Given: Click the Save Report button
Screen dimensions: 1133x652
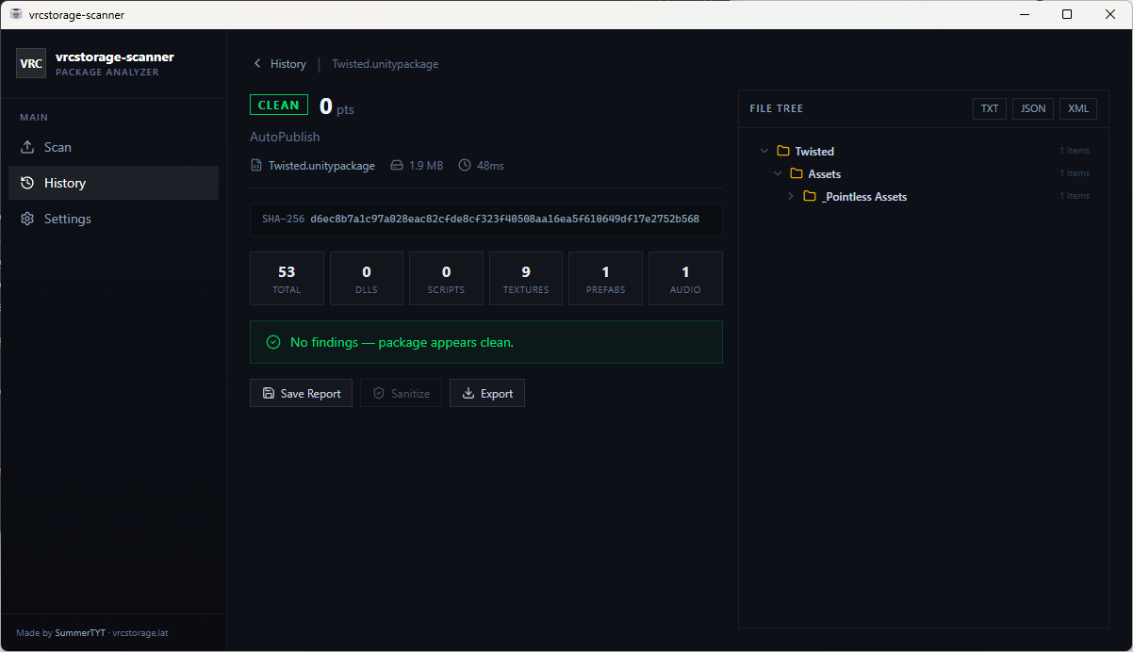Looking at the screenshot, I should [x=301, y=393].
